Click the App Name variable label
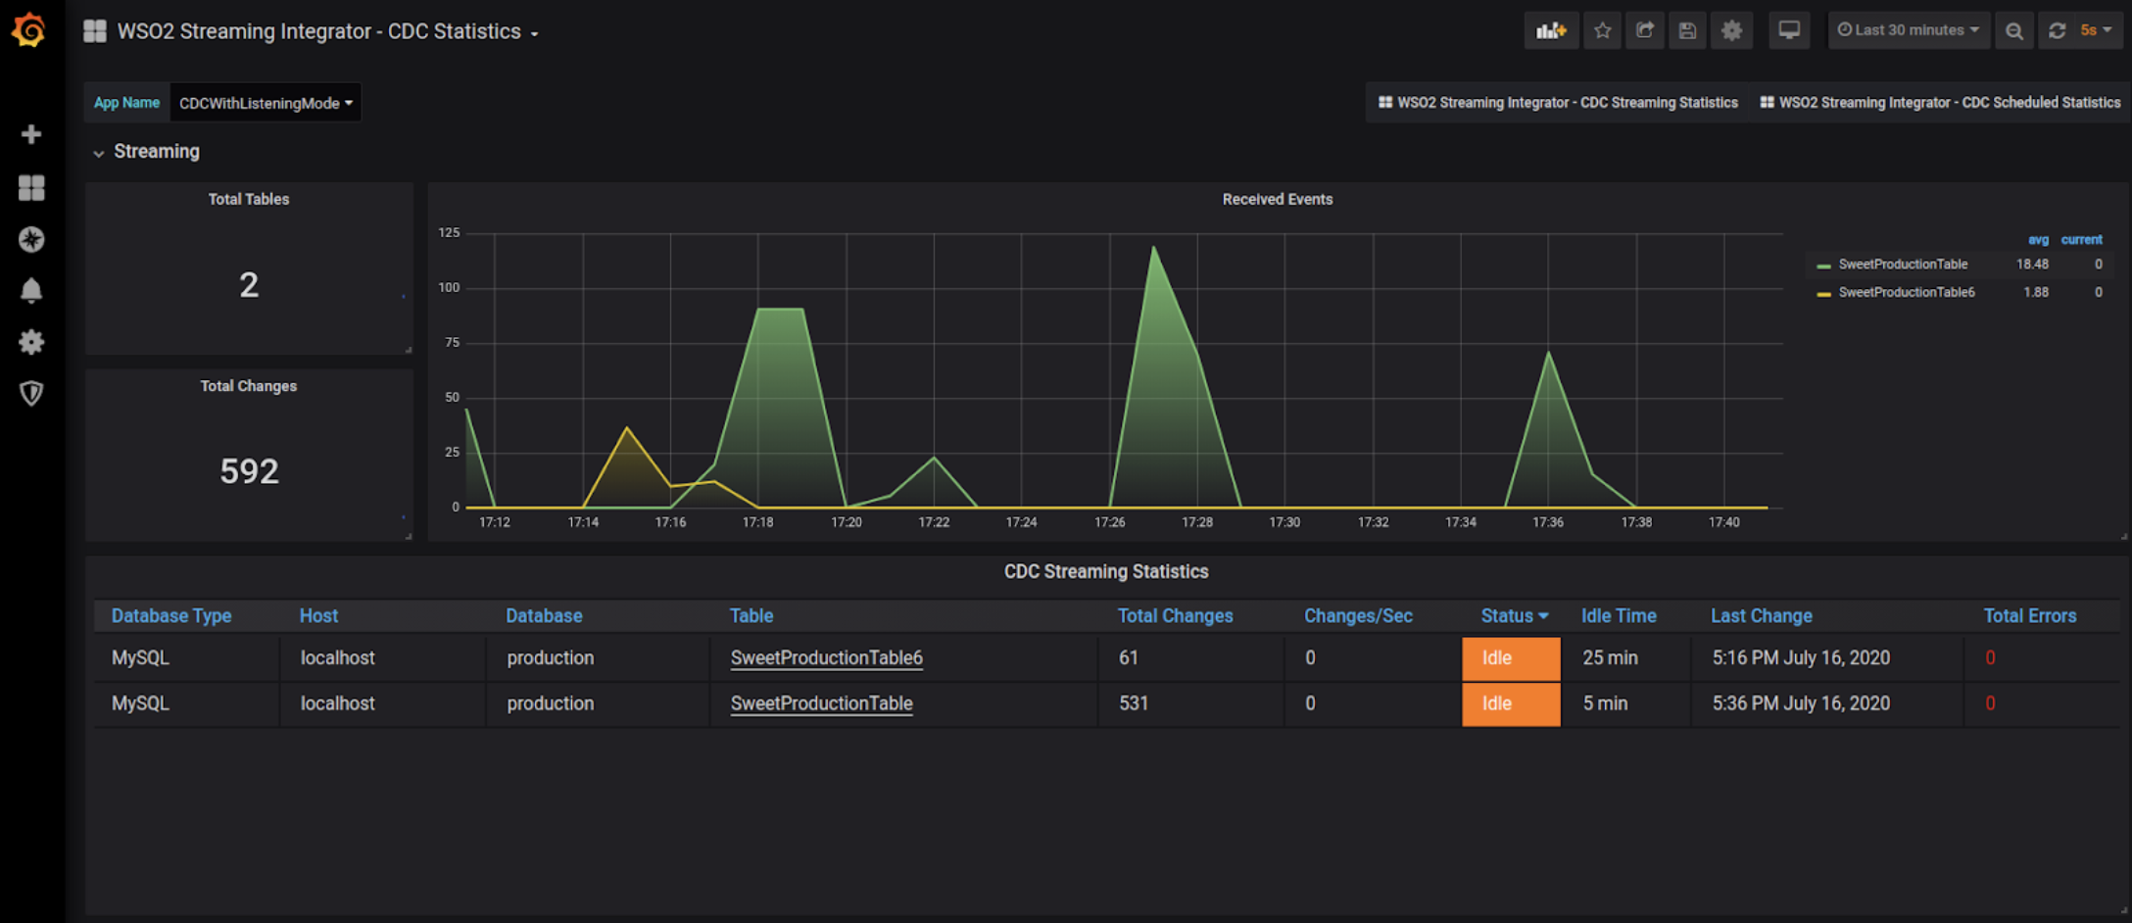Image resolution: width=2132 pixels, height=923 pixels. click(x=126, y=103)
